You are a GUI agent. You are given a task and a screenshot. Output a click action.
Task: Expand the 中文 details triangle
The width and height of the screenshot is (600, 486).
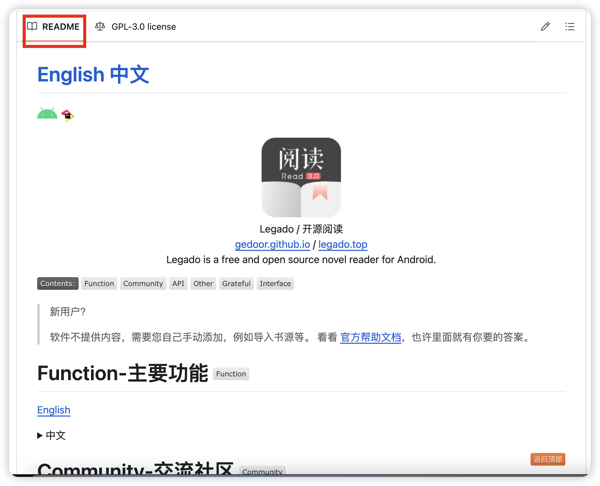coord(40,435)
